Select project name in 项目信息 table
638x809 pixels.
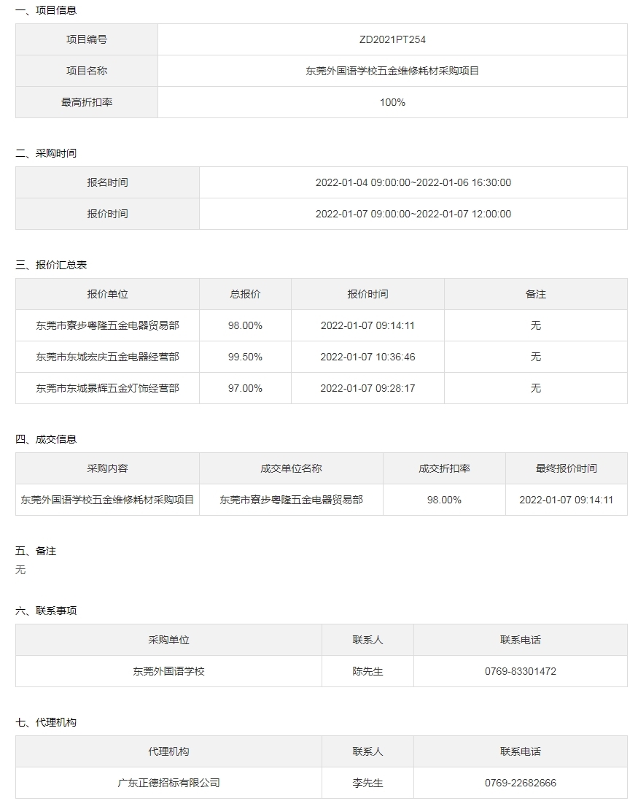[x=392, y=71]
